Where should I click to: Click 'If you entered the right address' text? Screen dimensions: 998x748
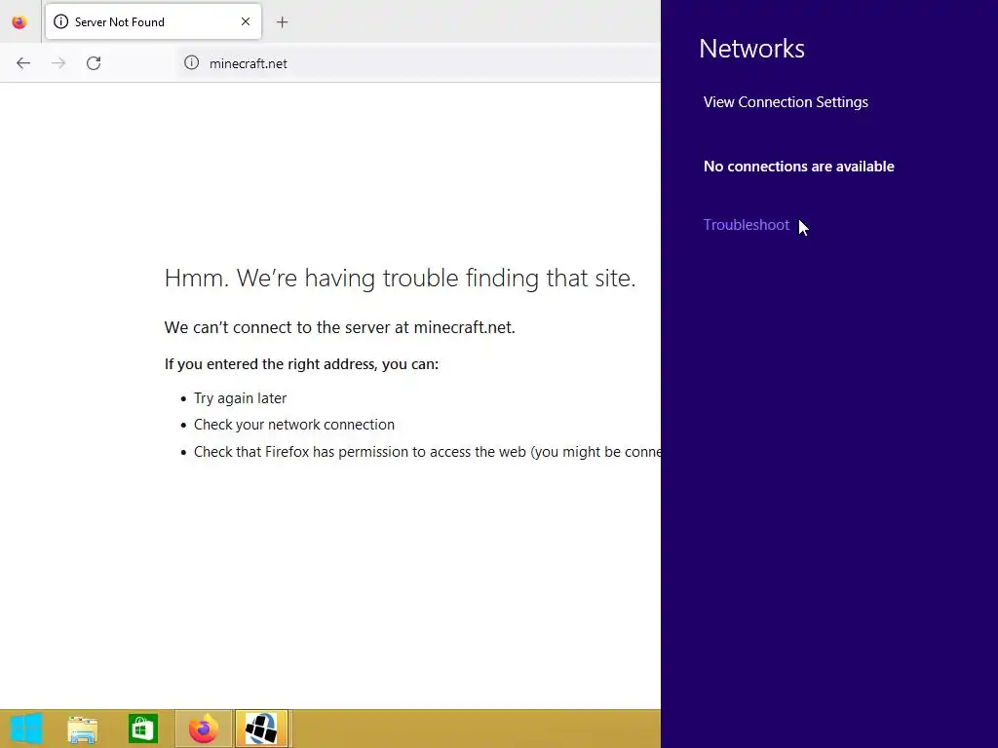point(301,364)
